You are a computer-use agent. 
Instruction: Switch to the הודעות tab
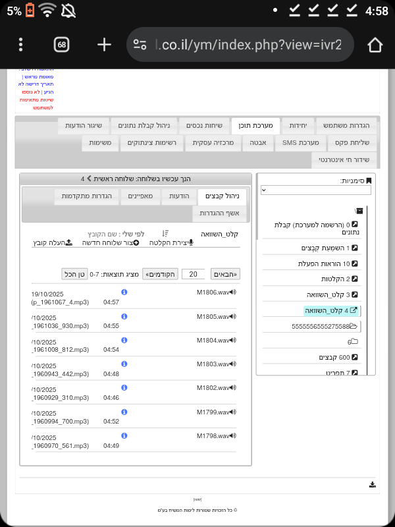click(179, 197)
